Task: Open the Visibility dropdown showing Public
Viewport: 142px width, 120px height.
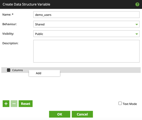Action: pyautogui.click(x=86, y=34)
